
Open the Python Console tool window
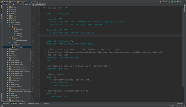pyautogui.click(x=34, y=104)
